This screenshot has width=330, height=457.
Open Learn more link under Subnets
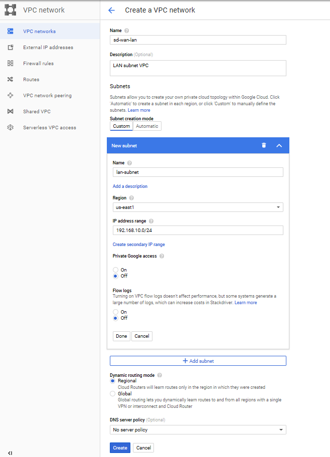pyautogui.click(x=139, y=110)
